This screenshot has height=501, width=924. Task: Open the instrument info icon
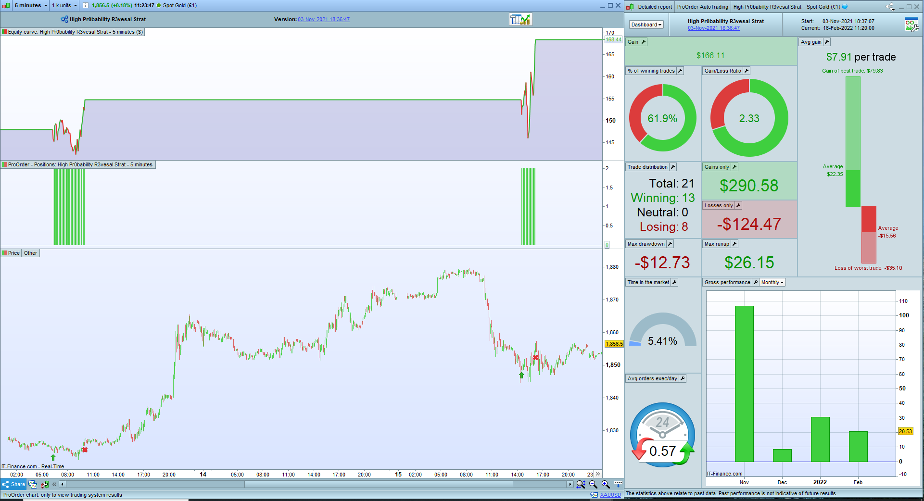point(86,6)
